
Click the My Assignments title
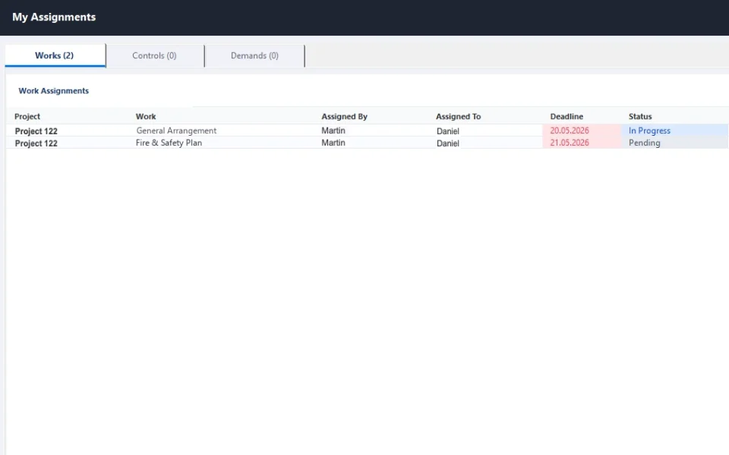pyautogui.click(x=54, y=17)
